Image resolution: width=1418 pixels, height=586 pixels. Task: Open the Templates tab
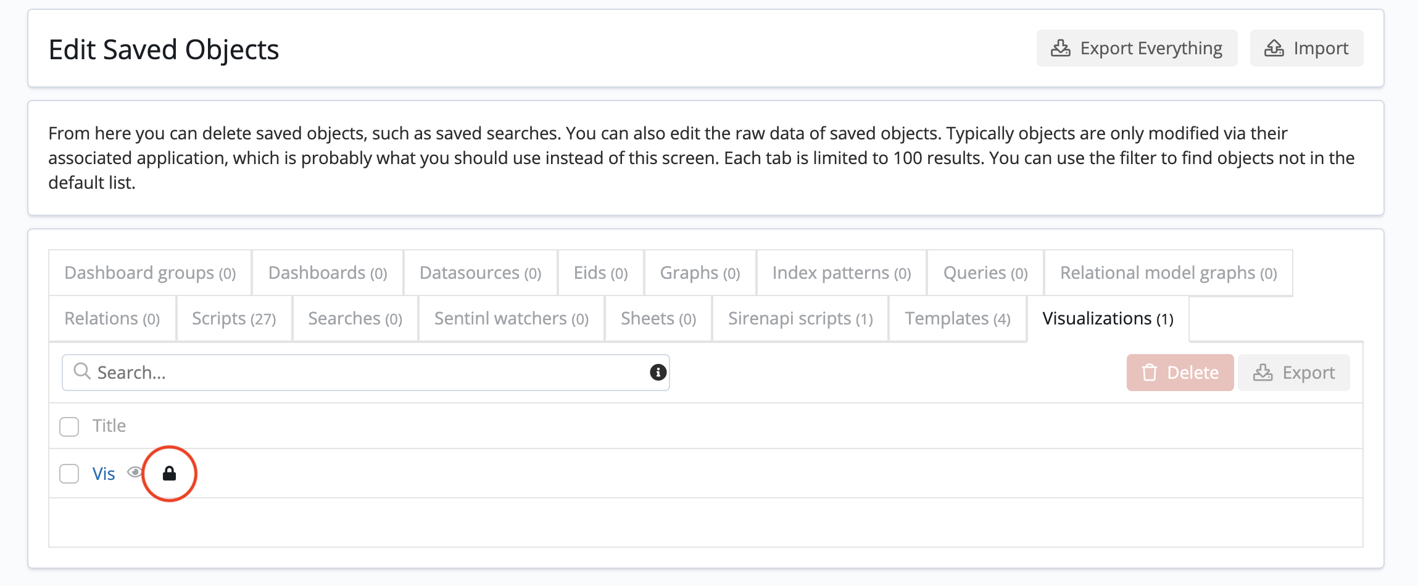click(957, 319)
